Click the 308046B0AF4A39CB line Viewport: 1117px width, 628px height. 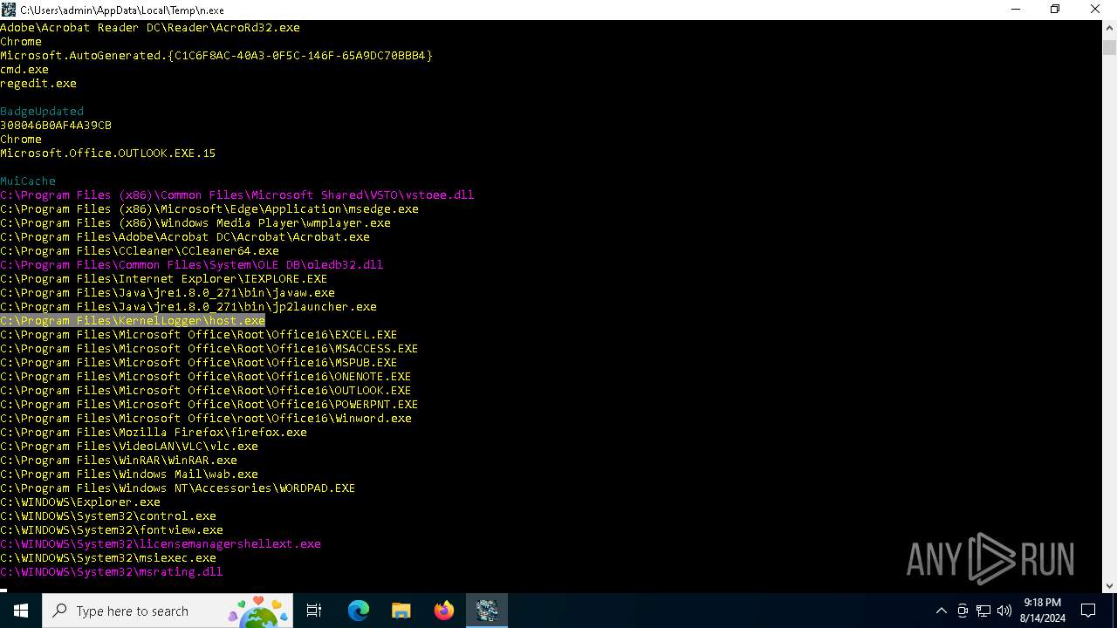pos(56,126)
